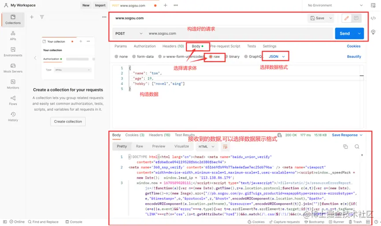381x226 pixels.
Task: Click the Create collection button
Action: [68, 121]
